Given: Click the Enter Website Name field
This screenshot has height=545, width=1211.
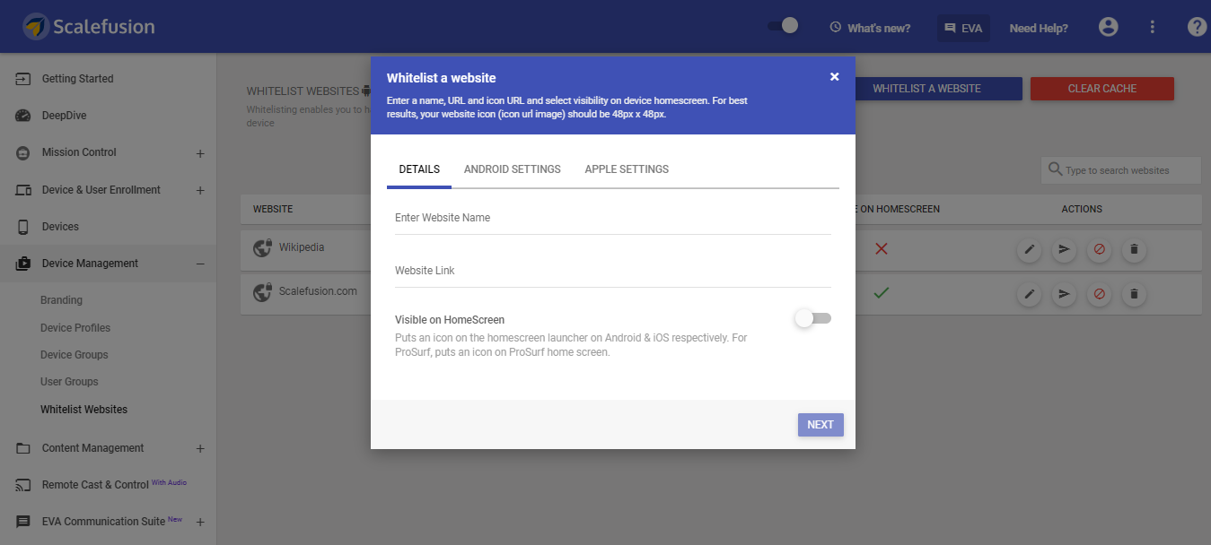Looking at the screenshot, I should tap(613, 218).
